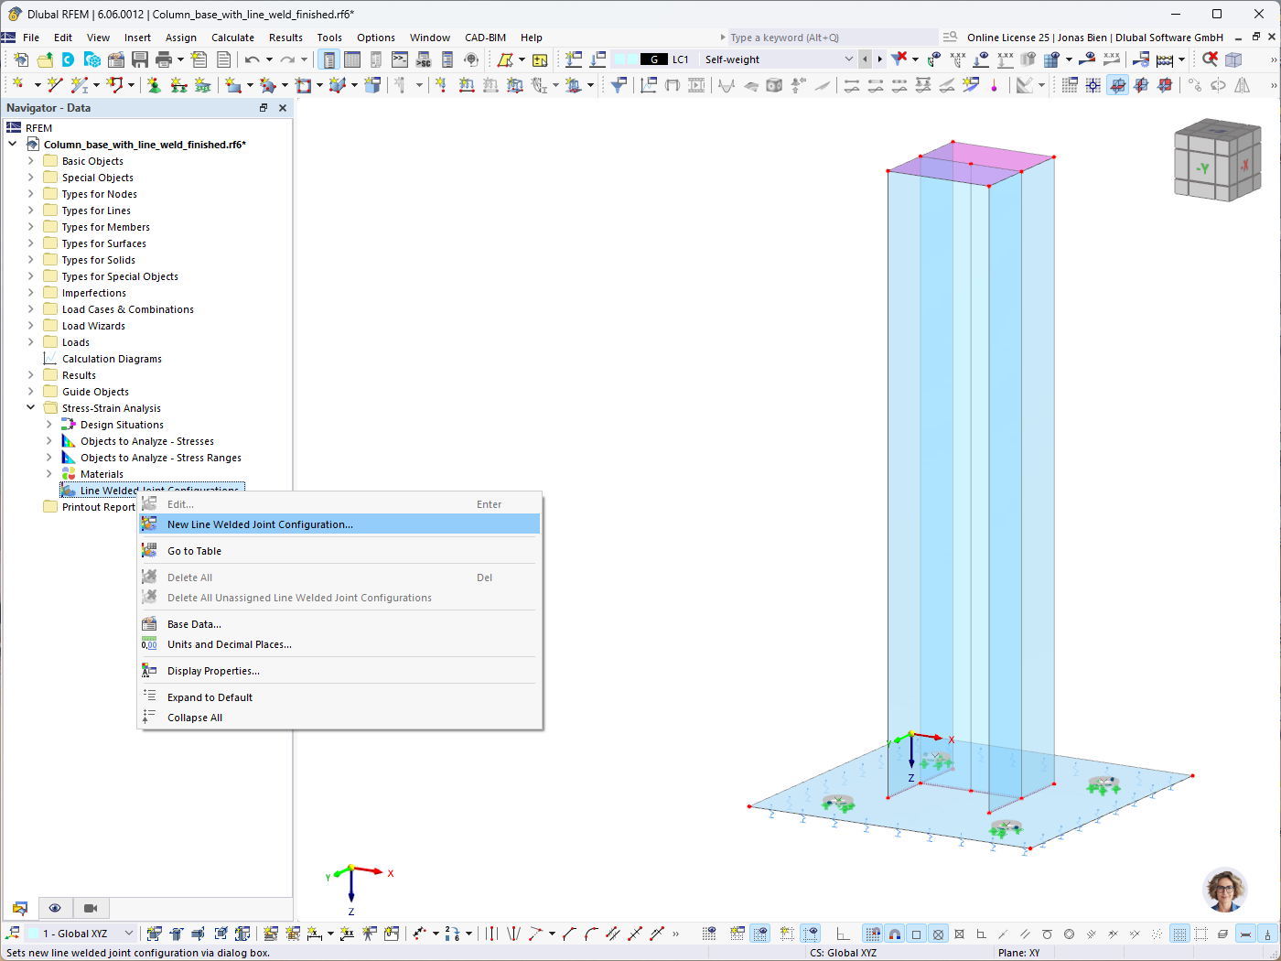Expand the Materials node

point(49,474)
